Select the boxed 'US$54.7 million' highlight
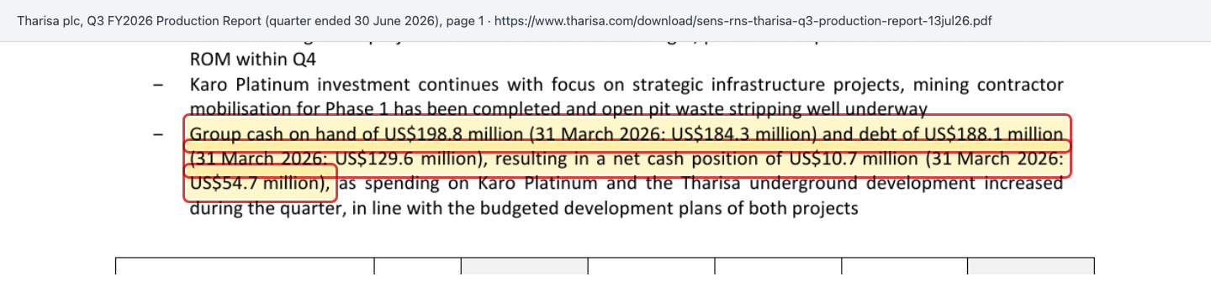1211x308 pixels. coord(260,183)
